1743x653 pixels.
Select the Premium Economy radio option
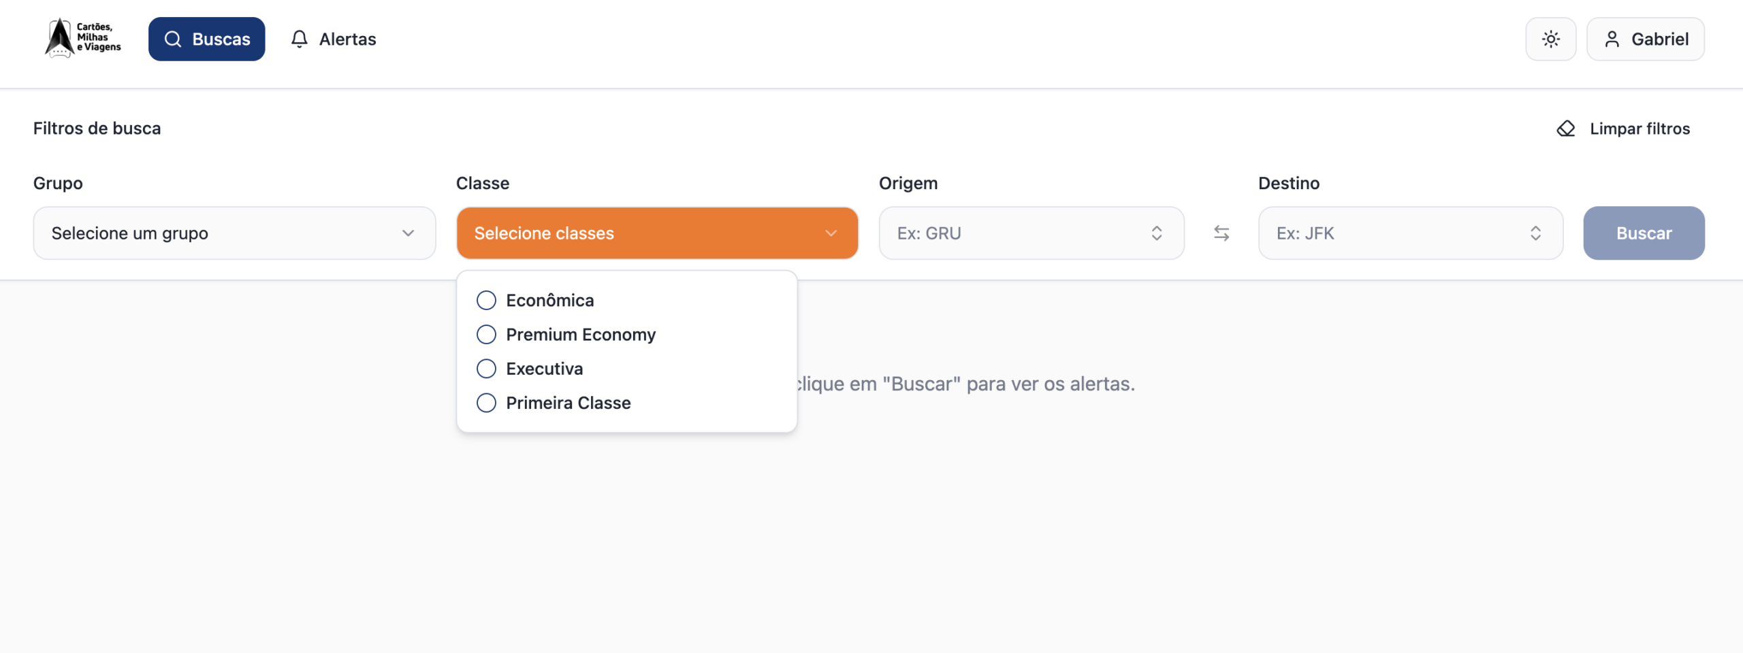click(x=486, y=335)
